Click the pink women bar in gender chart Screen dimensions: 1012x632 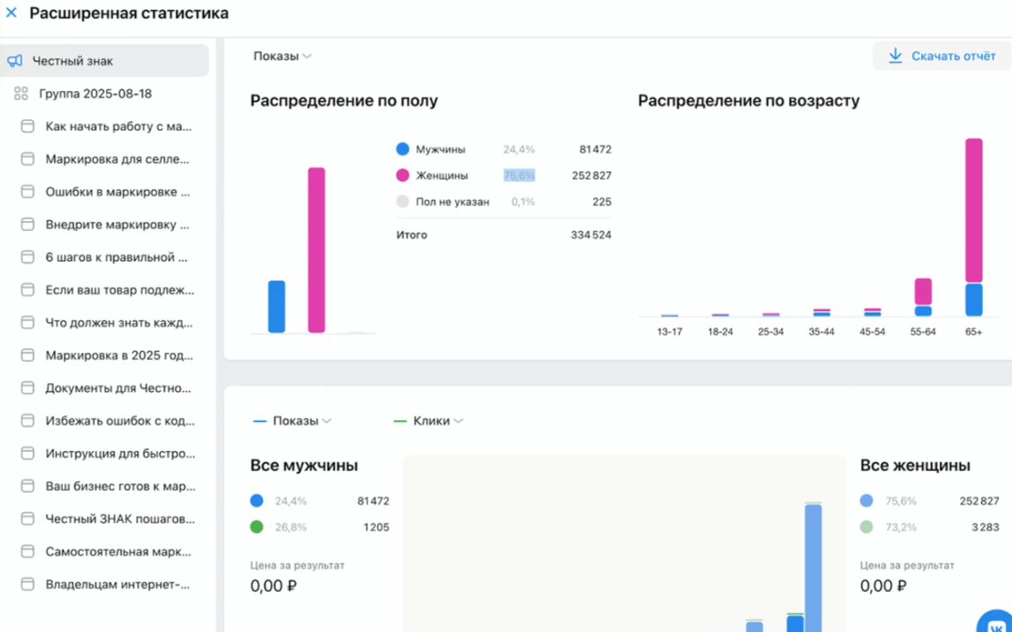pyautogui.click(x=317, y=250)
